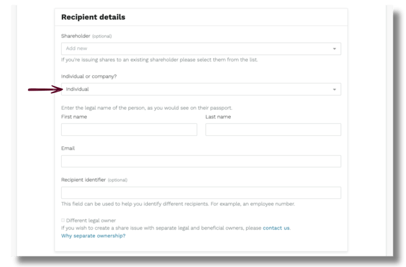406x267 pixels.
Task: Focus the First name input field
Action: click(x=129, y=129)
